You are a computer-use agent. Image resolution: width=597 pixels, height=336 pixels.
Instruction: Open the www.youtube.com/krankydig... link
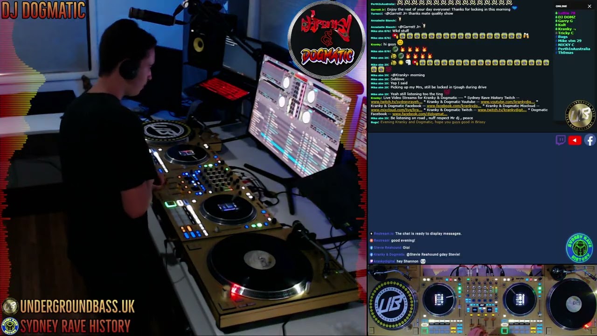[x=507, y=102]
